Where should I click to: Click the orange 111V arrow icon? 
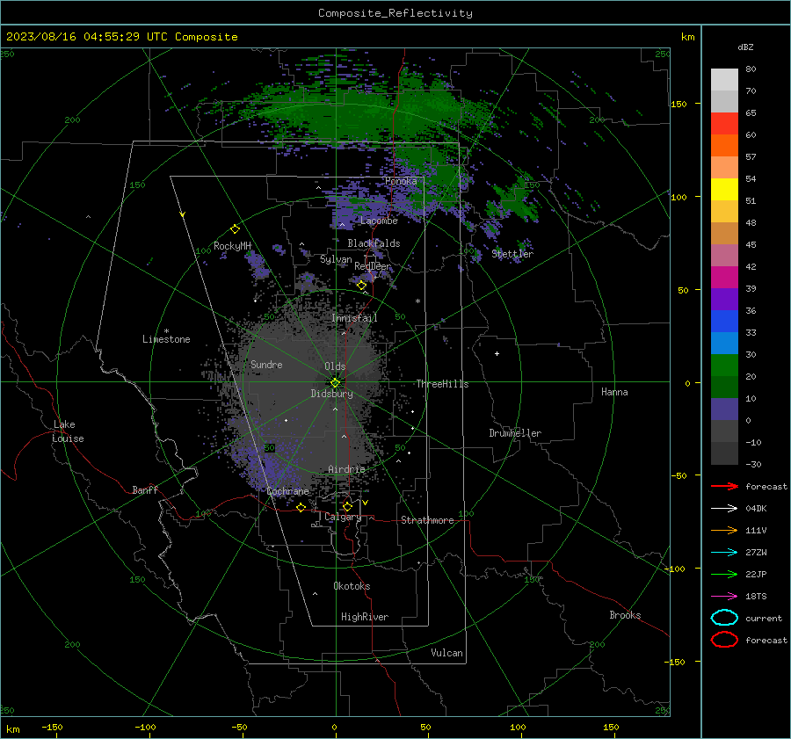[724, 530]
